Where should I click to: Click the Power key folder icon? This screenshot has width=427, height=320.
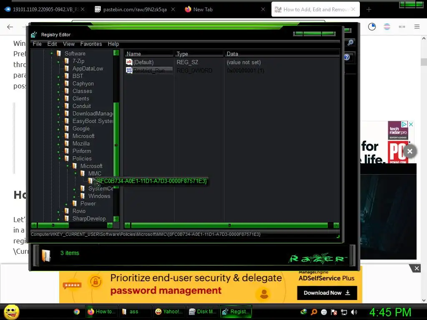(75, 203)
